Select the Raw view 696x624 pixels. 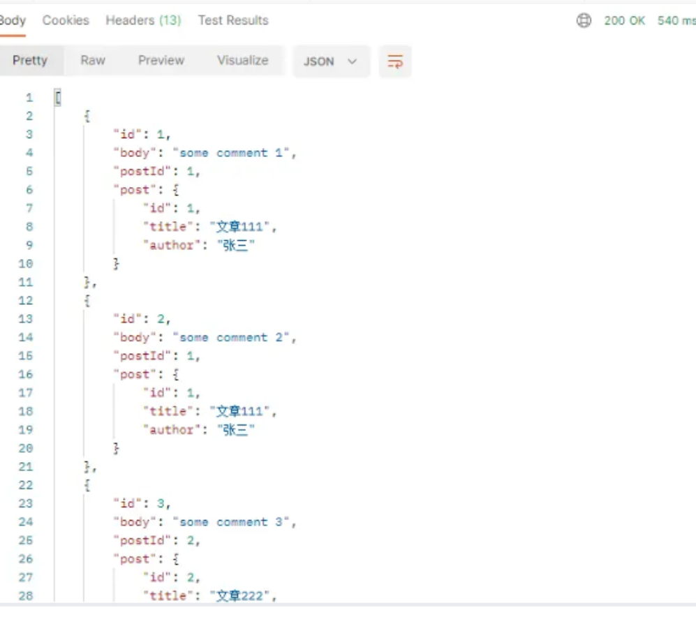point(93,60)
